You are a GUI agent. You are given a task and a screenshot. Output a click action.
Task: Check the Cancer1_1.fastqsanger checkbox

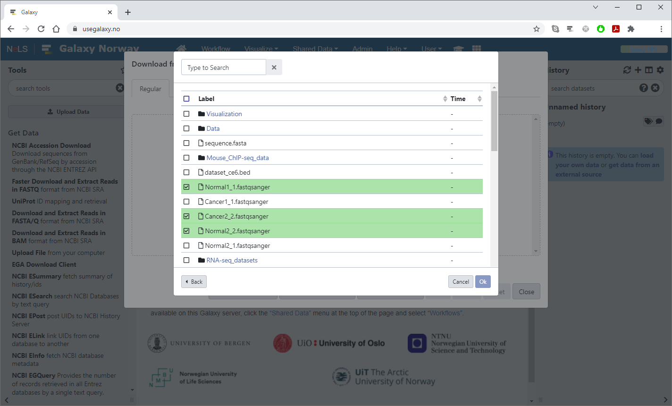click(186, 202)
